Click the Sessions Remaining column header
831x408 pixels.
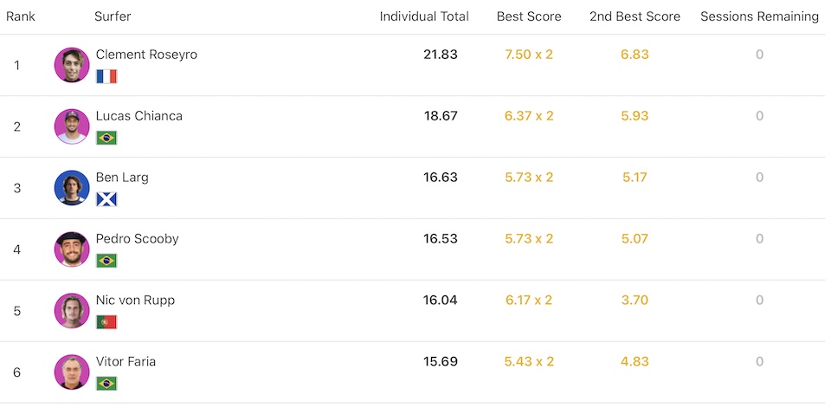click(x=759, y=16)
